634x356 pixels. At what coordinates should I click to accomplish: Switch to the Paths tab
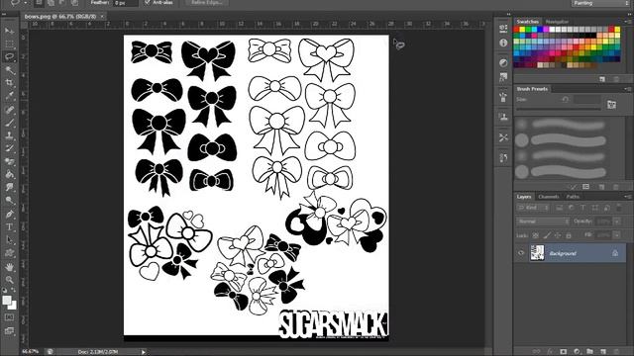click(573, 197)
